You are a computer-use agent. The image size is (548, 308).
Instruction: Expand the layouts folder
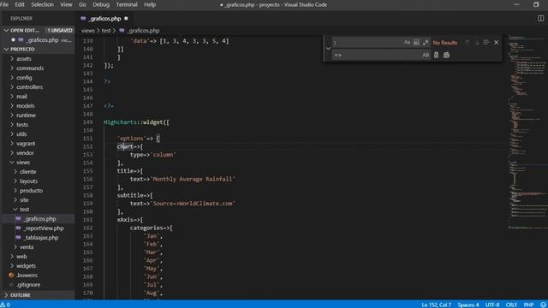pyautogui.click(x=28, y=181)
